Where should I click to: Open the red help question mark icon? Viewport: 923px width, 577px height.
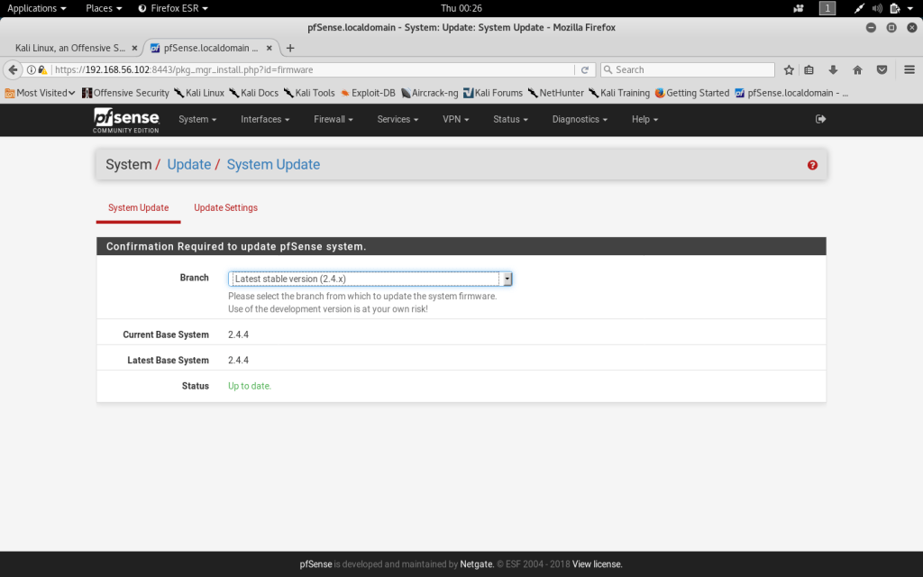(812, 165)
